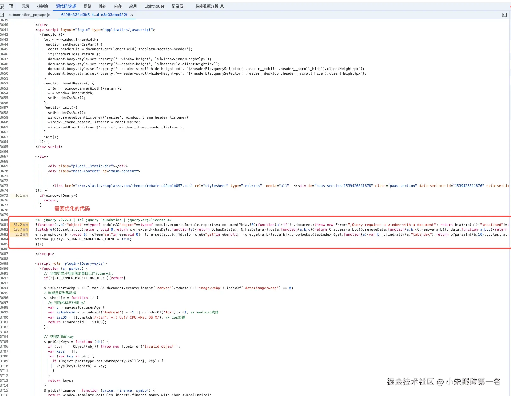Switch to the 控制台 tab

coord(43,6)
